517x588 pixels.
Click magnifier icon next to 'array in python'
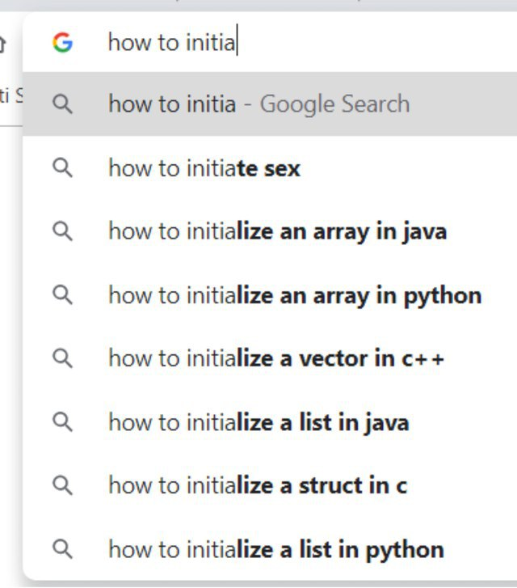62,295
